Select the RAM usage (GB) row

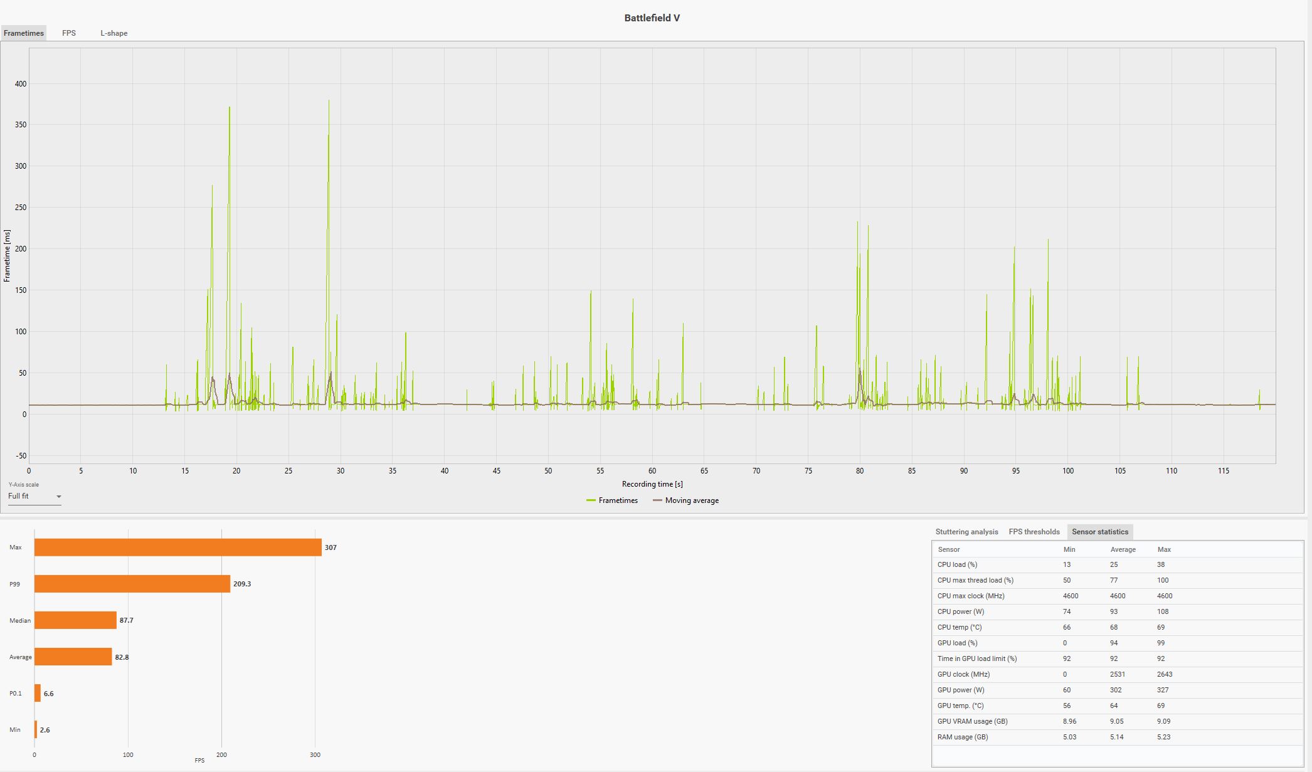962,737
